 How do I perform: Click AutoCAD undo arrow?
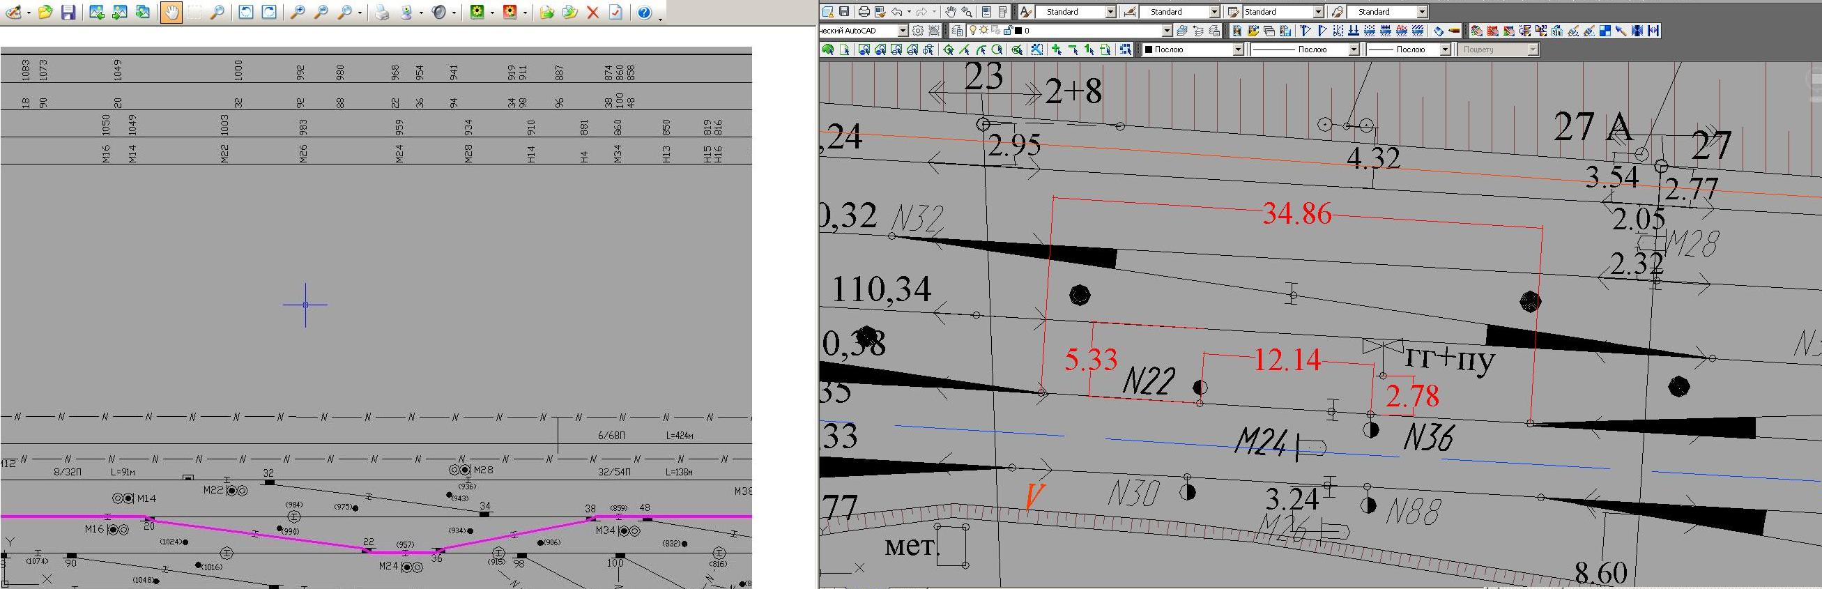coord(897,11)
